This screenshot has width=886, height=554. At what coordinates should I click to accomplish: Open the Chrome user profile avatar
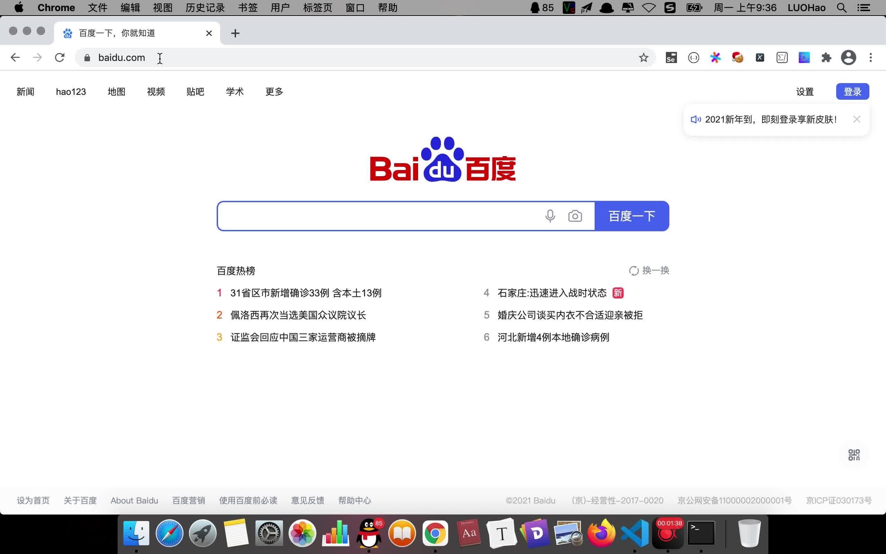pos(848,57)
